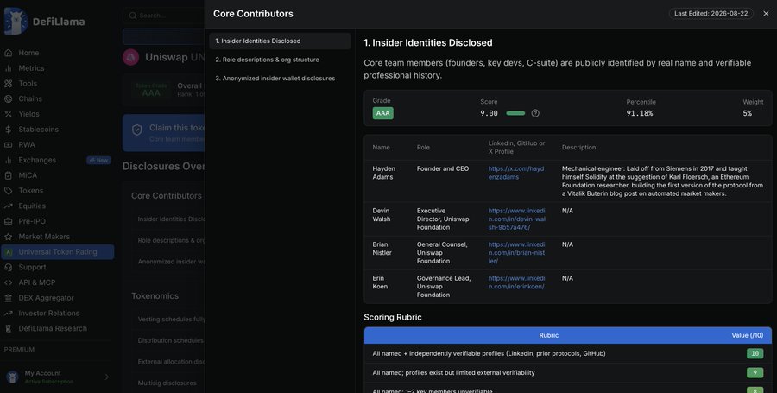Open the MiCA sidebar icon

[9, 175]
